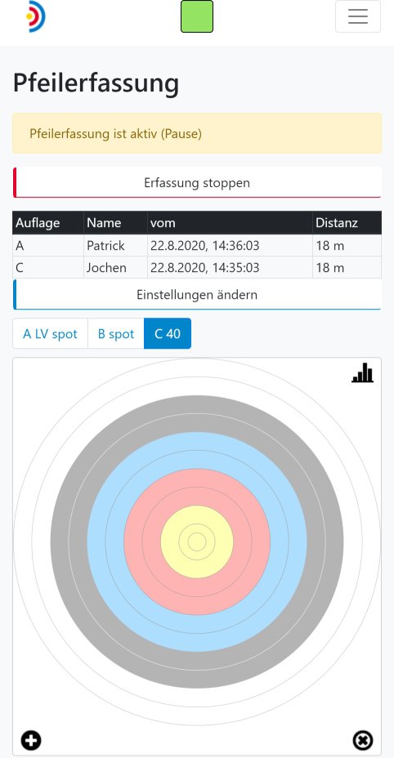Select the active C 40 tab
The width and height of the screenshot is (394, 758).
point(168,333)
